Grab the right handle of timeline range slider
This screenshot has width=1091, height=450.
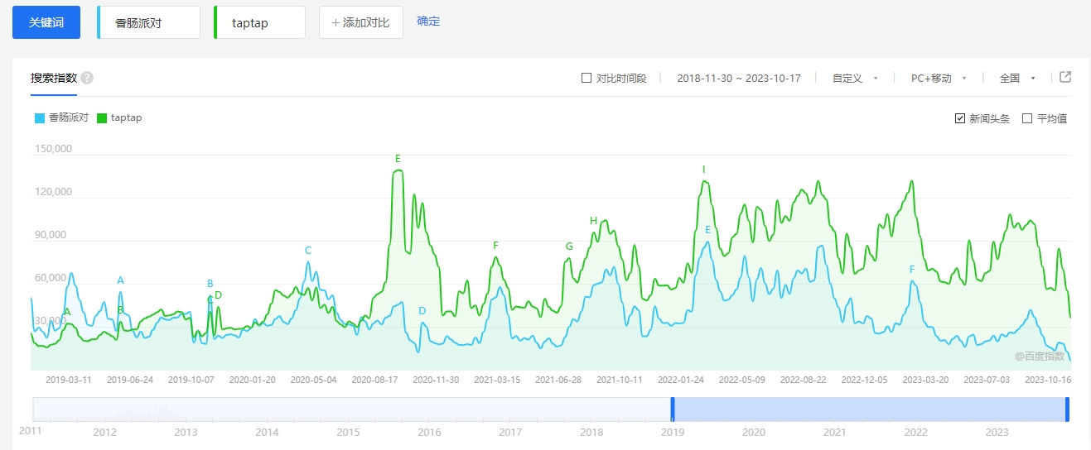[x=1067, y=409]
